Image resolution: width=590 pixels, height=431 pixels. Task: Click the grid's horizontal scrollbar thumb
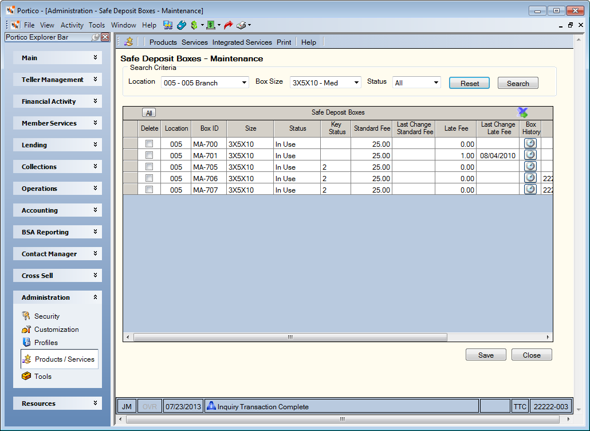[290, 337]
